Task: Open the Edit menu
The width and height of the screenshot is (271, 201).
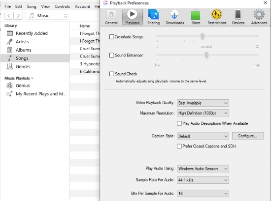Action: pos(19,6)
